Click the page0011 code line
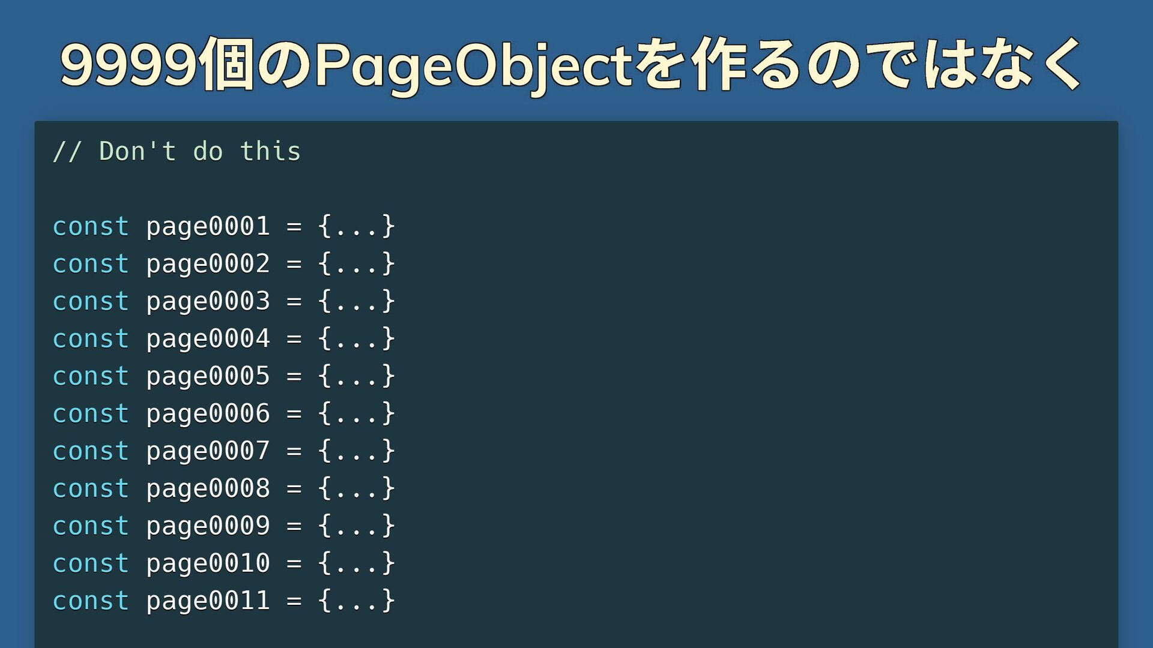The height and width of the screenshot is (648, 1153). coord(224,601)
